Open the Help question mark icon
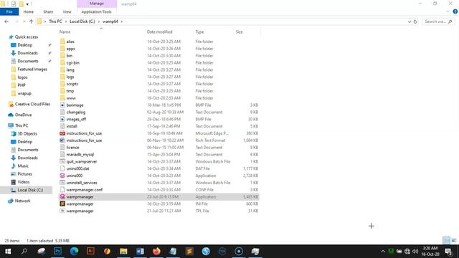 coord(455,11)
